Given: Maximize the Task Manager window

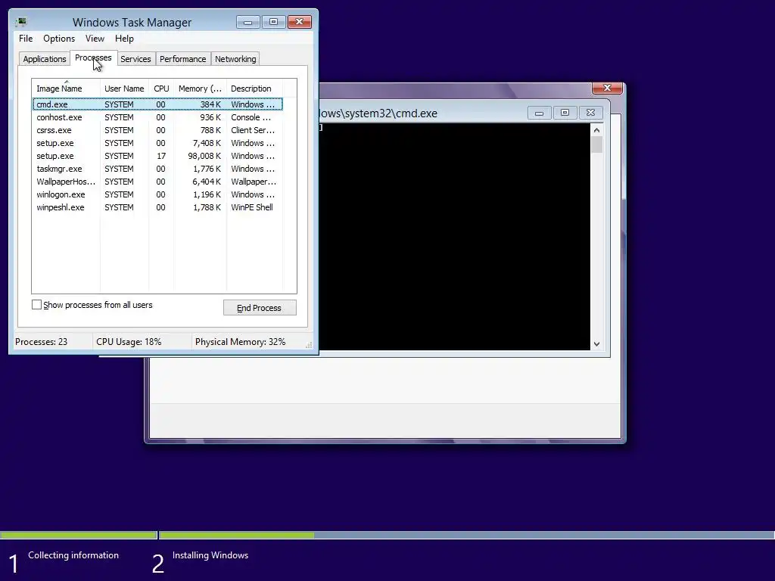Looking at the screenshot, I should point(273,22).
